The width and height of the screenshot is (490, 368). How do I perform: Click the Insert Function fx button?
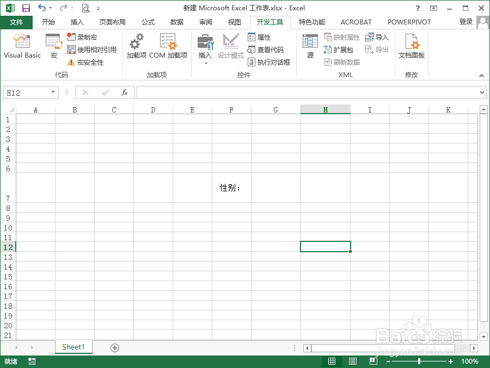pos(124,92)
